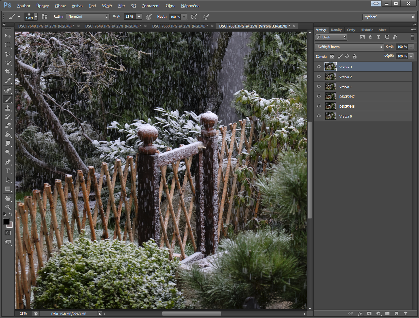
Task: Open the Filtr menu
Action: (x=122, y=6)
